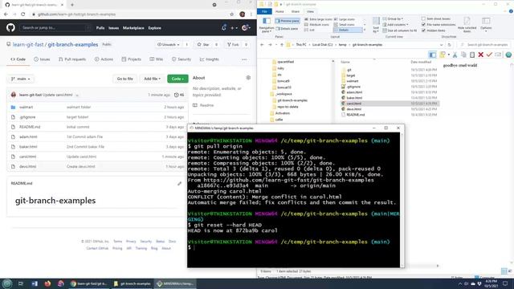Click the GitHub search box
Image resolution: width=514 pixels, height=289 pixels.
[x=55, y=28]
